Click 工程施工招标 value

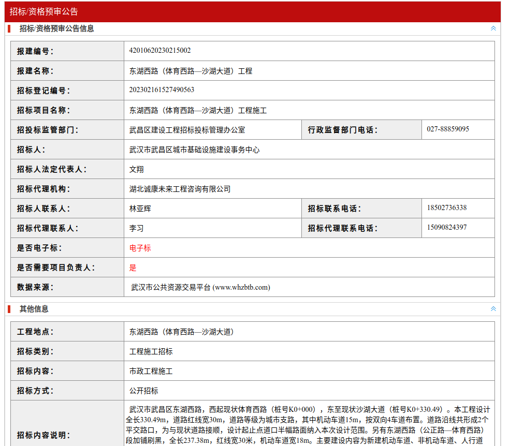click(x=151, y=352)
